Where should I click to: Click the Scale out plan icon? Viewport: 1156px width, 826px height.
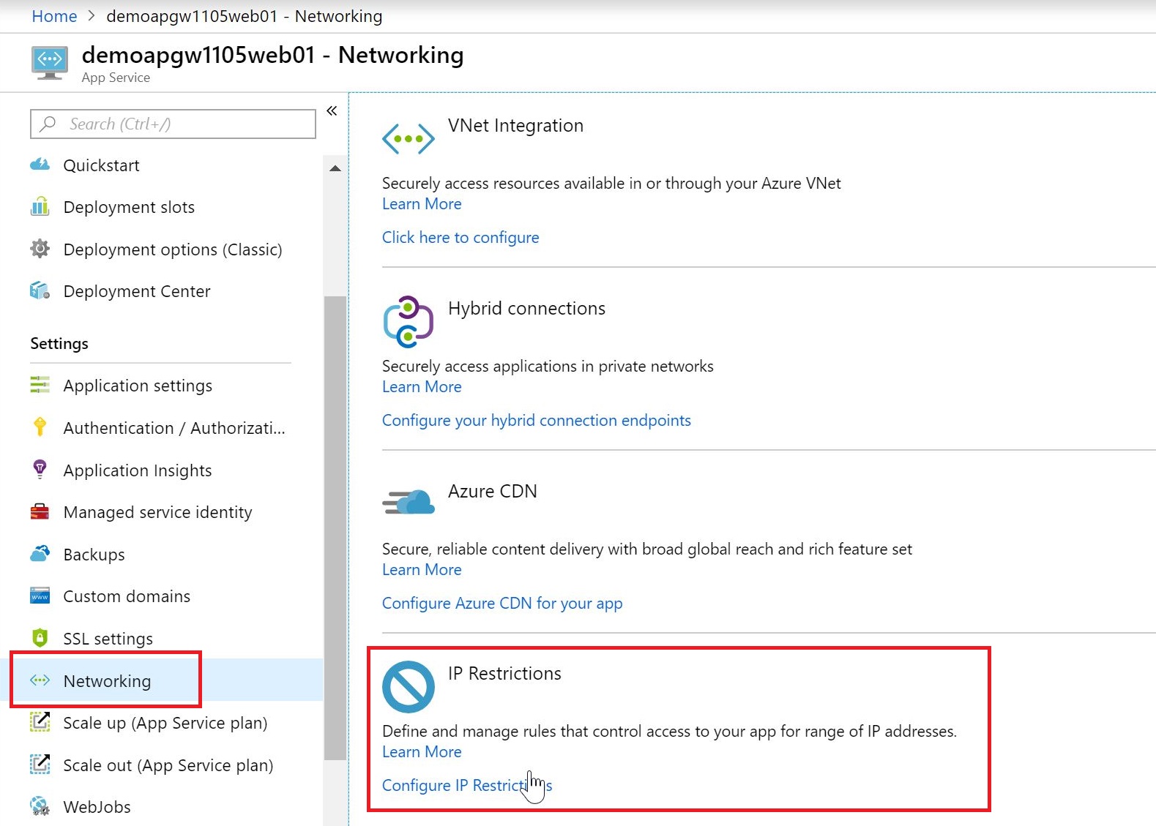click(40, 765)
